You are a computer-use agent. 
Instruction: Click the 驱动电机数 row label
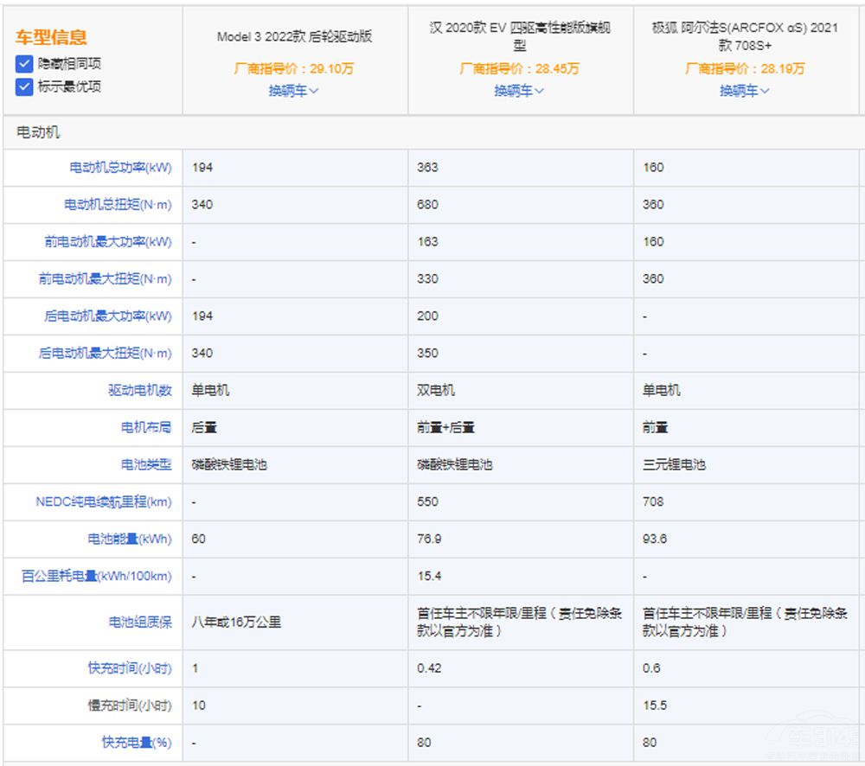point(140,391)
